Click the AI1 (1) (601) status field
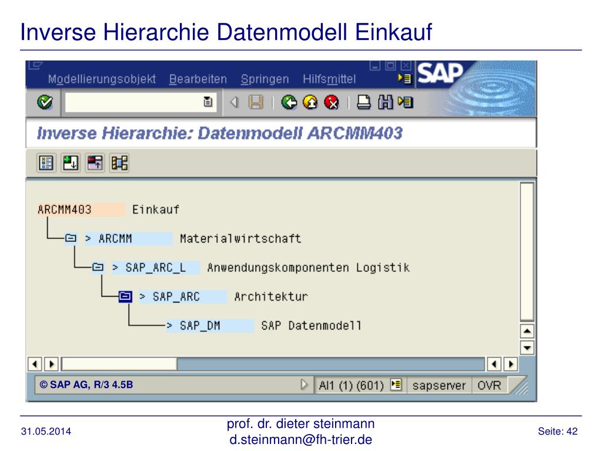The image size is (602, 451). coord(352,385)
